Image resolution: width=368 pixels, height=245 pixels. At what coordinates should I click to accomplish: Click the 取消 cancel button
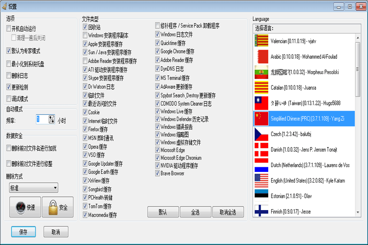tap(56, 232)
